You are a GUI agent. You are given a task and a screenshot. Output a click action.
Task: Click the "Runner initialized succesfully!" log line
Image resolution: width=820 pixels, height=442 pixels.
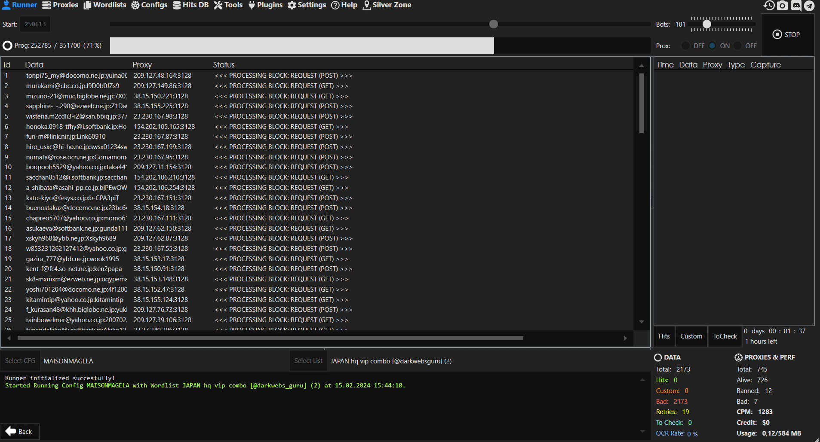(60, 378)
